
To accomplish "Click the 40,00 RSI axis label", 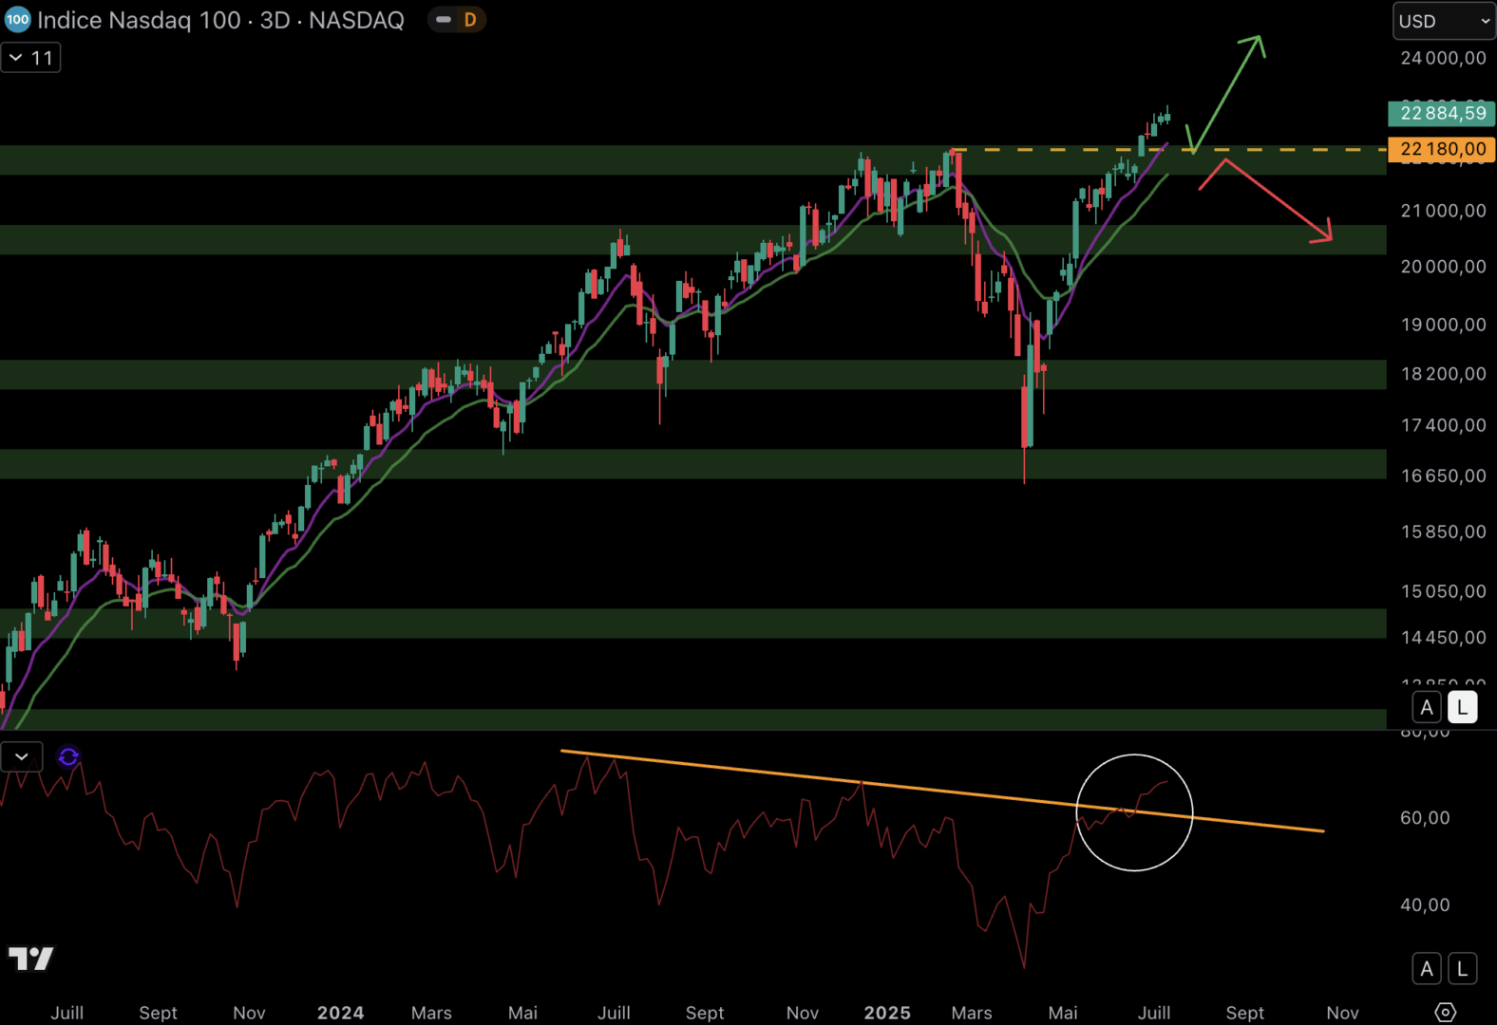I will 1425,904.
